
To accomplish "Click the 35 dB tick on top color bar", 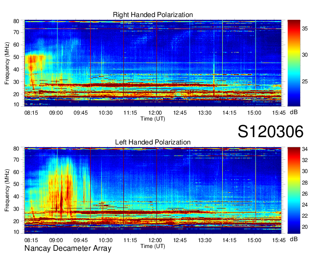I will click(305, 29).
